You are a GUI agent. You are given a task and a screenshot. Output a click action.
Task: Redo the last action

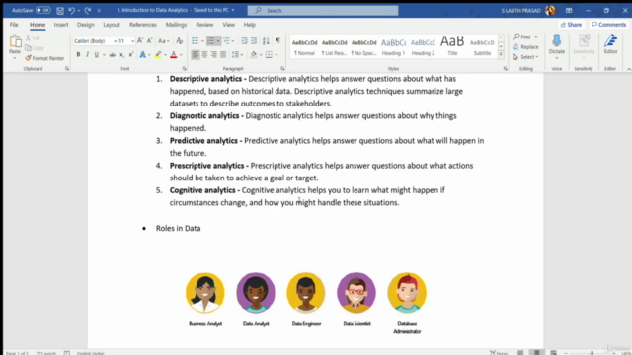(88, 11)
